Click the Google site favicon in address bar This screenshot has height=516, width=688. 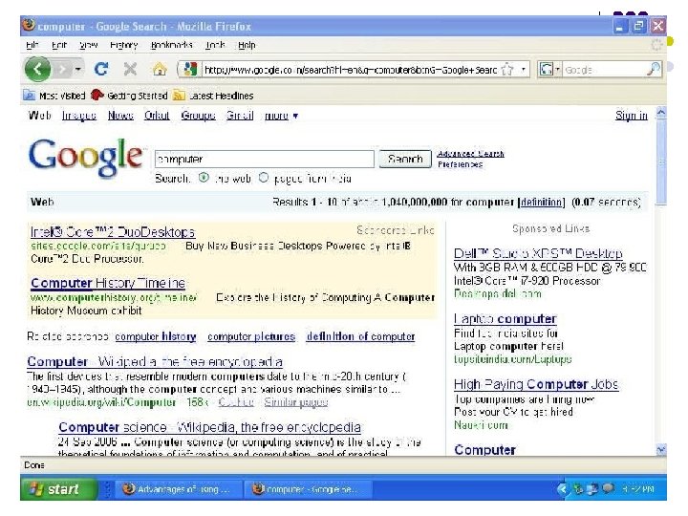189,70
